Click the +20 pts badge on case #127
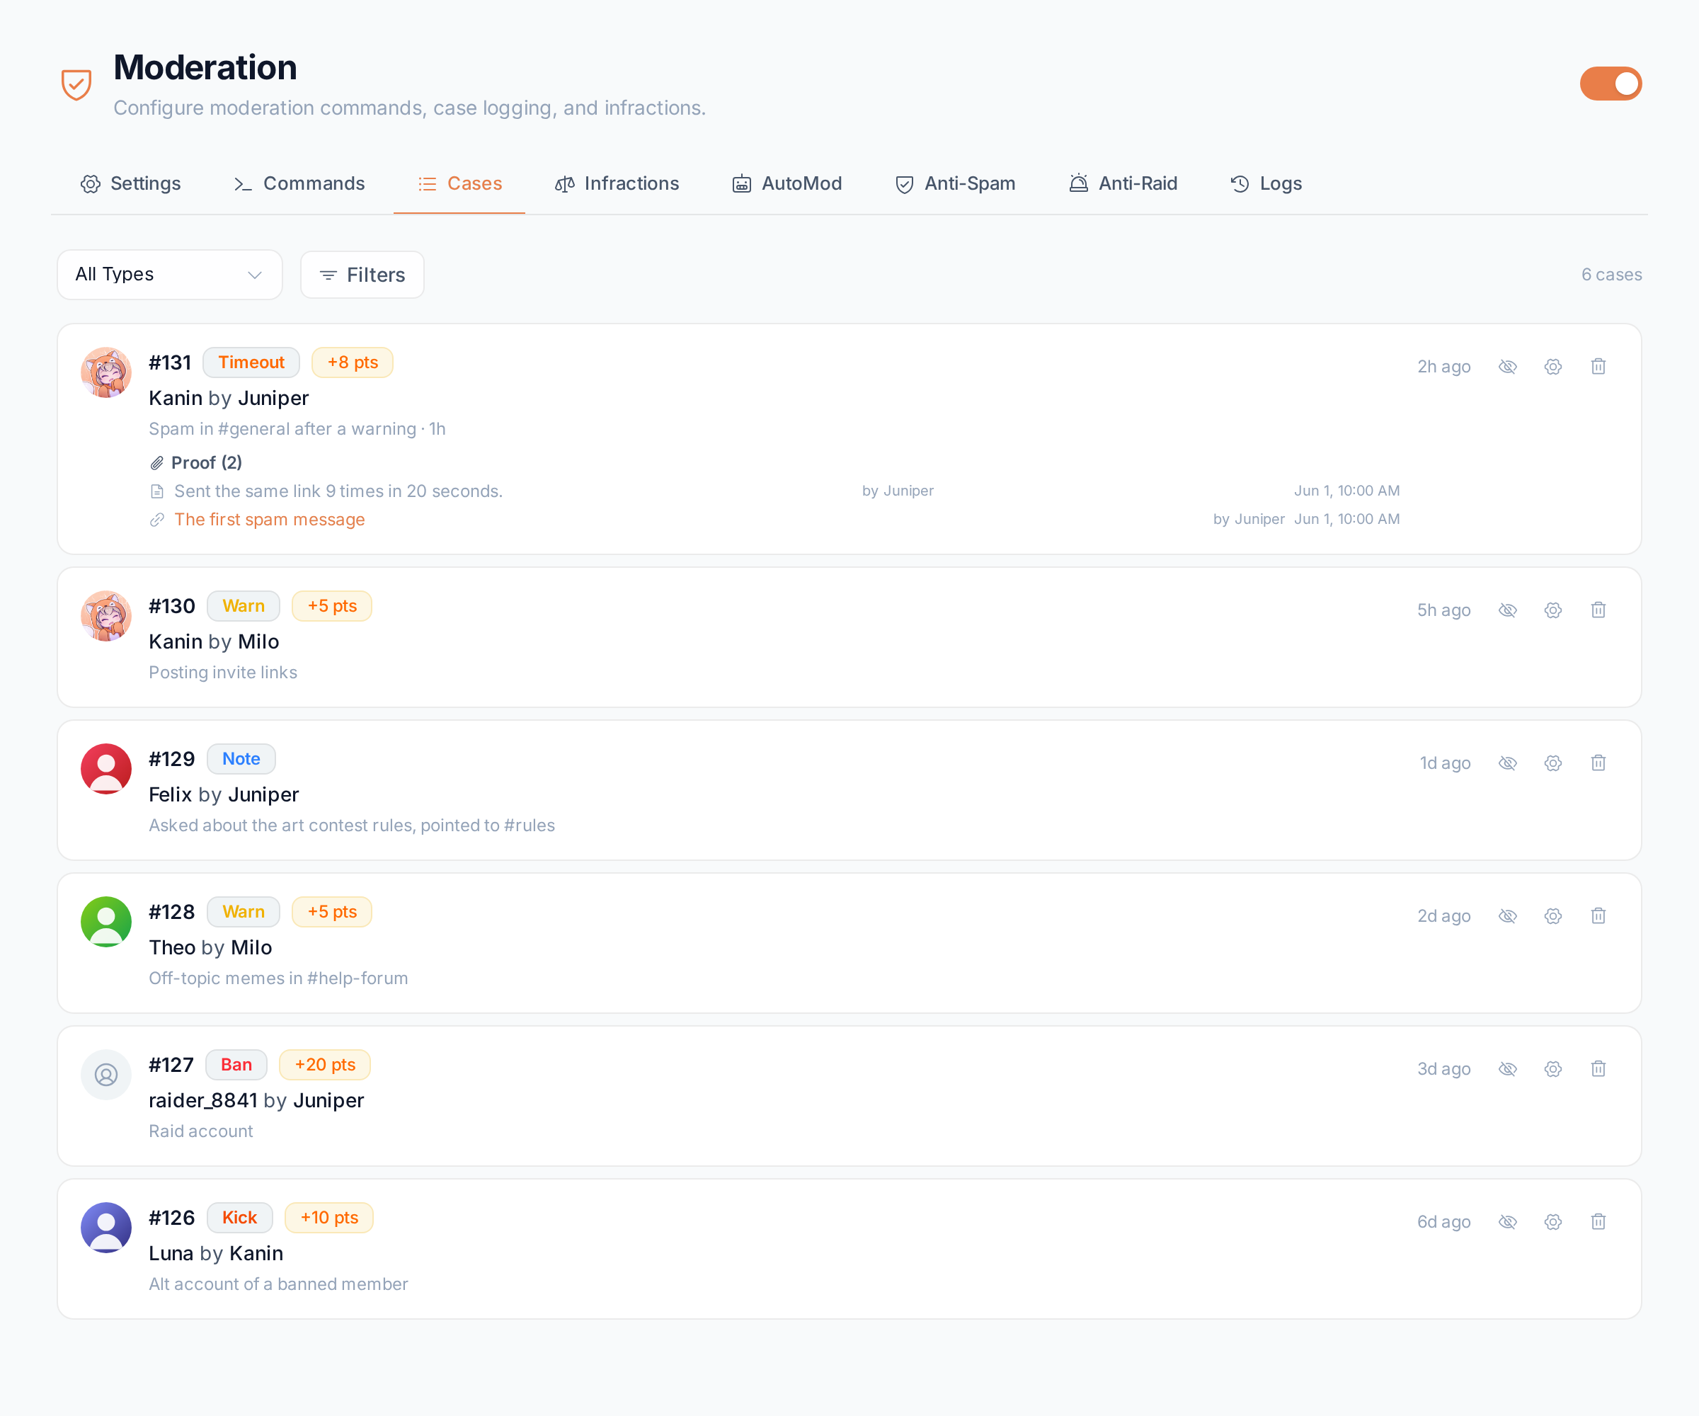1699x1416 pixels. [324, 1065]
